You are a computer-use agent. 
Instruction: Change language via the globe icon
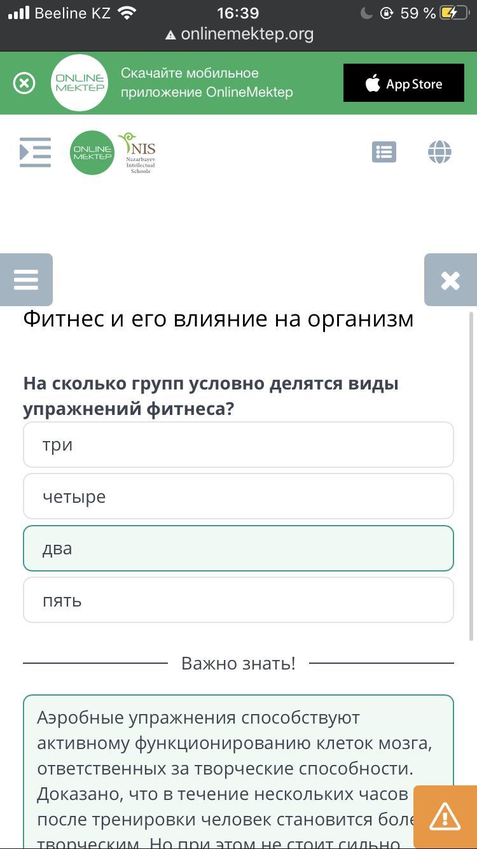click(x=439, y=152)
